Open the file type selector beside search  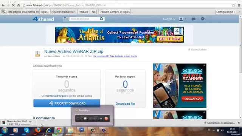(x=66, y=19)
